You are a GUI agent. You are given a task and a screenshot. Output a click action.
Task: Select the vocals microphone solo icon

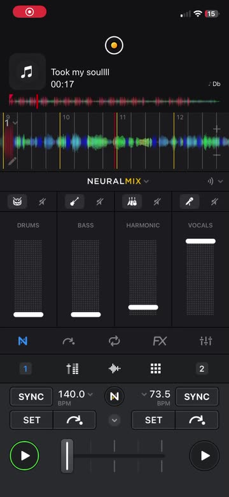point(190,201)
